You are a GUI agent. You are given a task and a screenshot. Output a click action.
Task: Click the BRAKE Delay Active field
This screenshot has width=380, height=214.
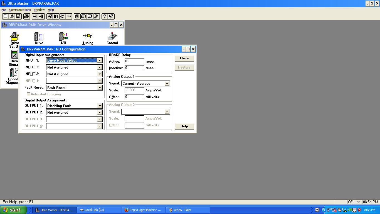coord(134,61)
